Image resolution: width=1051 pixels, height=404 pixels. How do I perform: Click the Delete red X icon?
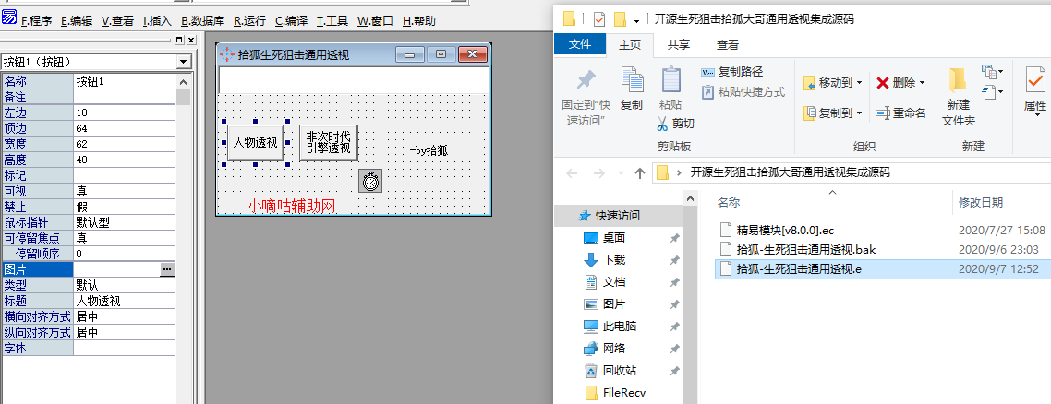tap(883, 83)
